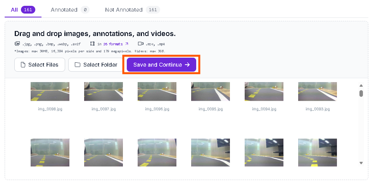Click the 0 badge on Annotated tab

(x=85, y=10)
